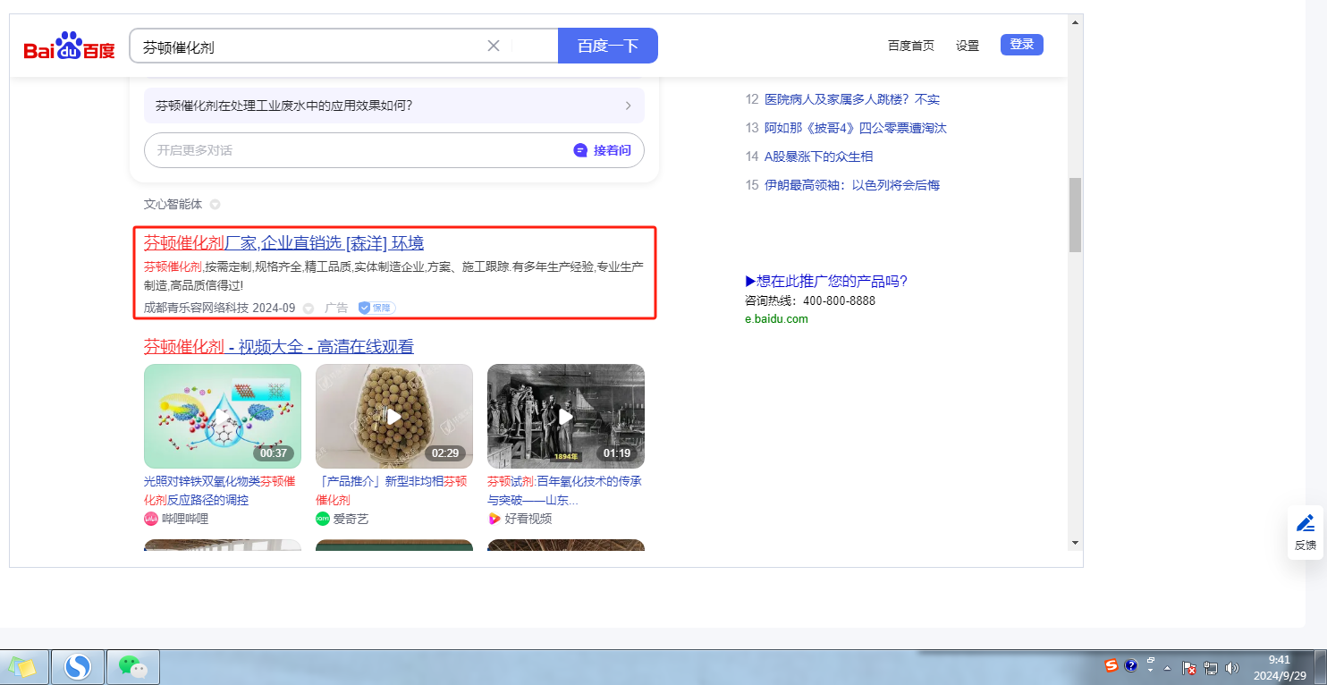Screen dimensions: 1327x685
Task: Show hidden tray icons with the up arrow
Action: tap(1167, 668)
